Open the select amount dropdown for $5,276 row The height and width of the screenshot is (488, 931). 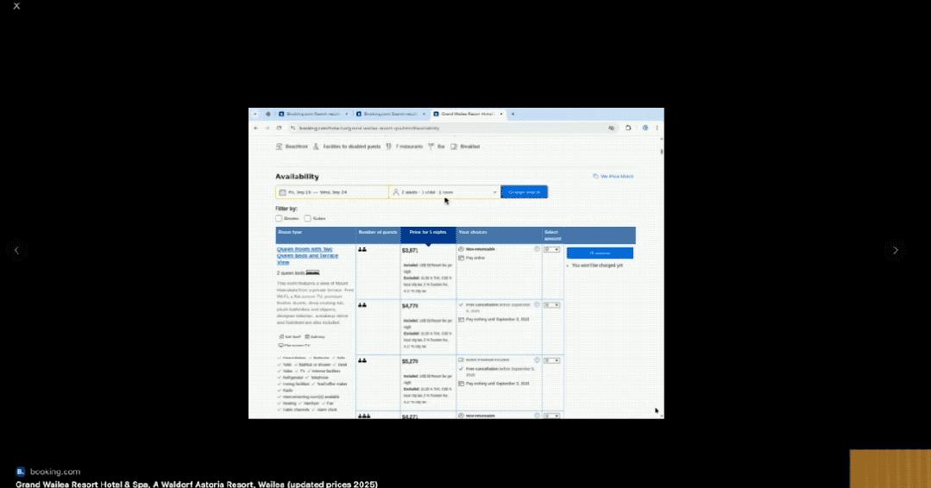point(551,360)
